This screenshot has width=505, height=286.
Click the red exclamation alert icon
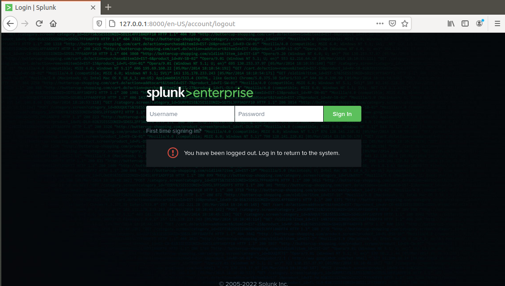173,153
